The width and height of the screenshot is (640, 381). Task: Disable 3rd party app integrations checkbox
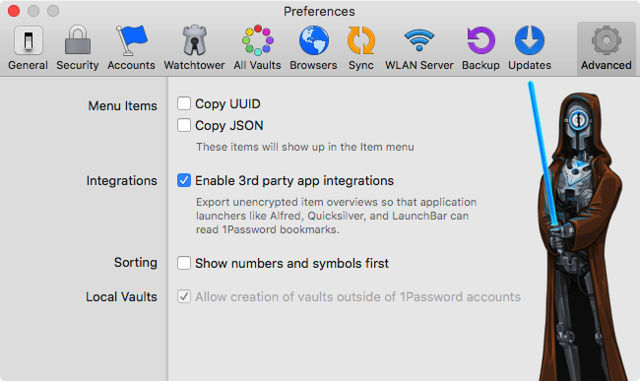(x=184, y=180)
